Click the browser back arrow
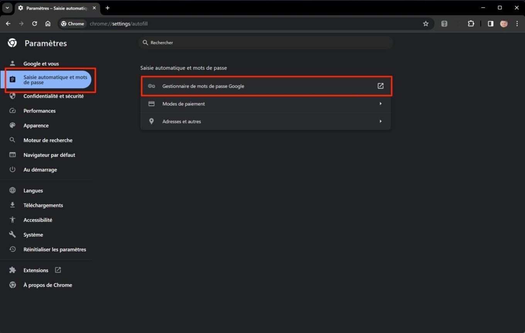 click(8, 24)
